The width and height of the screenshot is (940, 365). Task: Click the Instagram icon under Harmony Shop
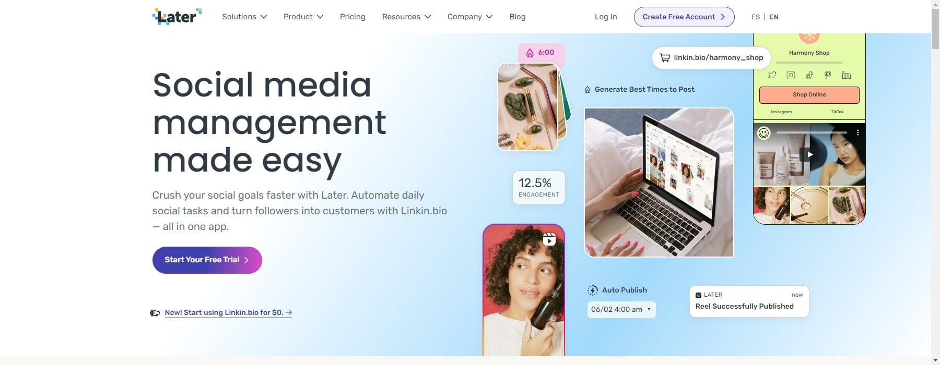click(x=791, y=75)
